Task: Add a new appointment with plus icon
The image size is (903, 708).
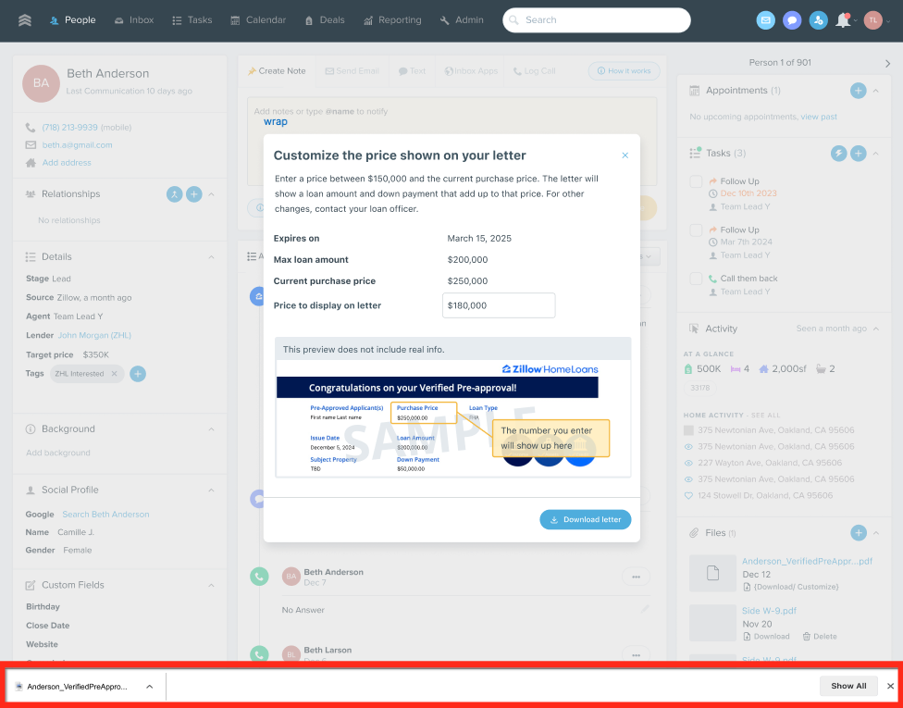Action: point(858,91)
